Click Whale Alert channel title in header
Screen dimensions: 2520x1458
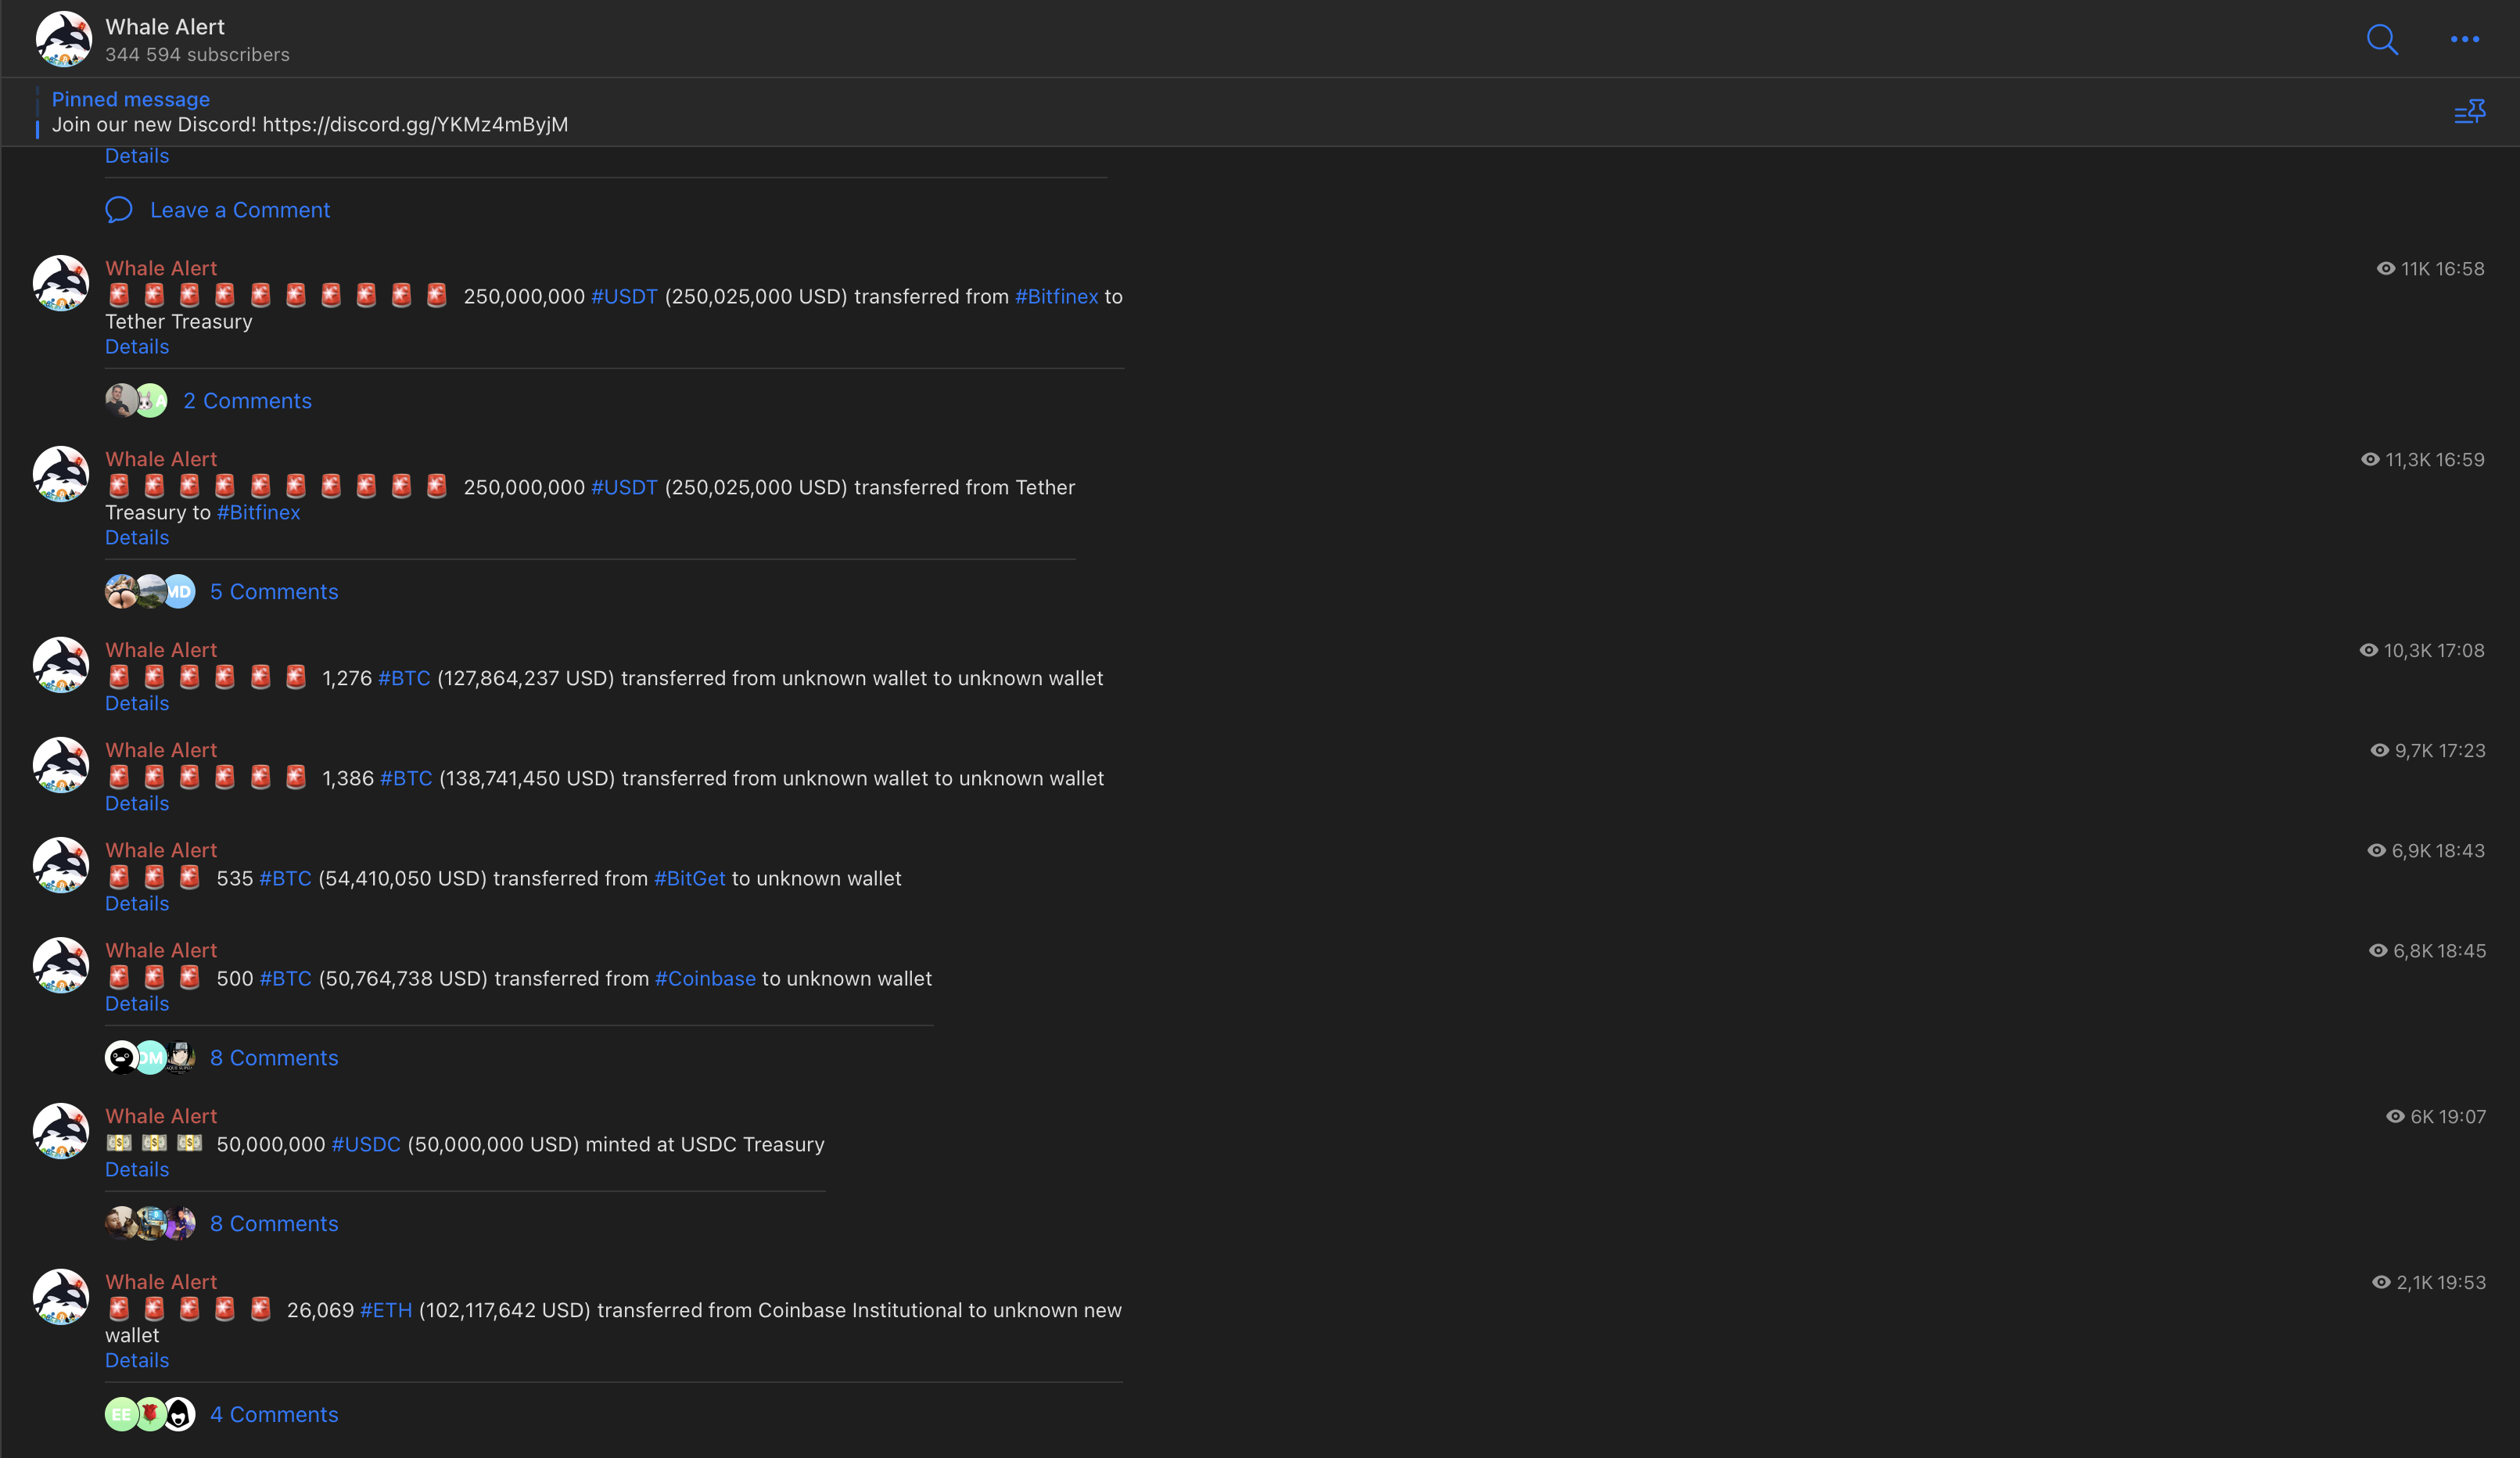coord(165,27)
